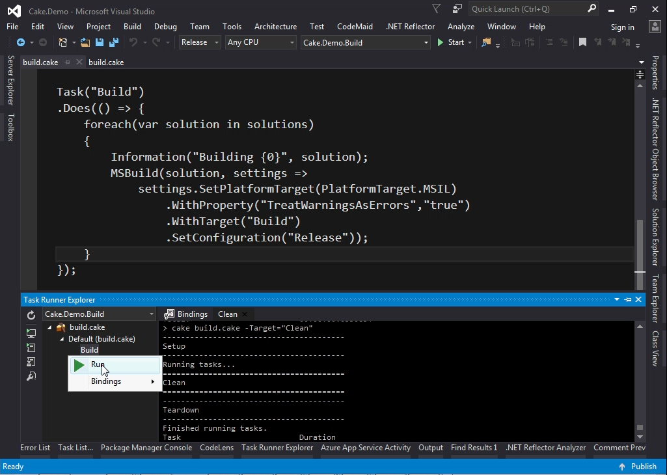Open the Cake.Demo.Build startup project dropdown
This screenshot has width=667, height=475.
[426, 42]
